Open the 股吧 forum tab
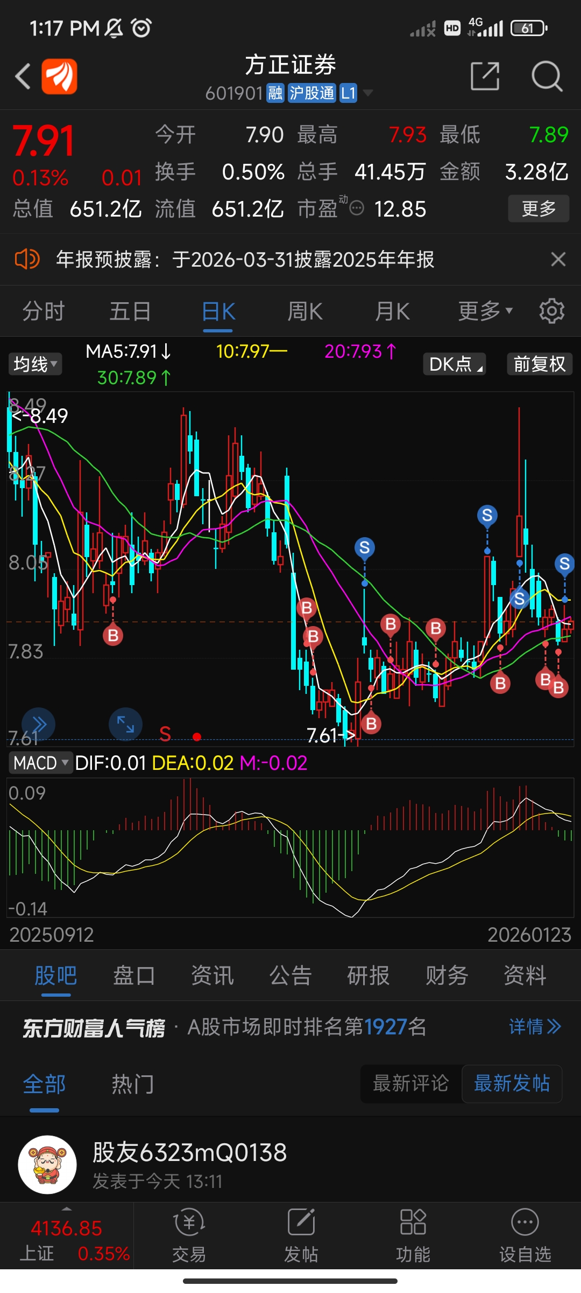The width and height of the screenshot is (581, 1293). [x=56, y=976]
